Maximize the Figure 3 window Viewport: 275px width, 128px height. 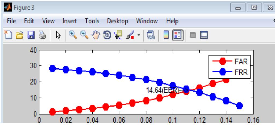click(254, 8)
